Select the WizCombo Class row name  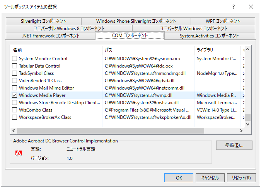tap(36, 110)
